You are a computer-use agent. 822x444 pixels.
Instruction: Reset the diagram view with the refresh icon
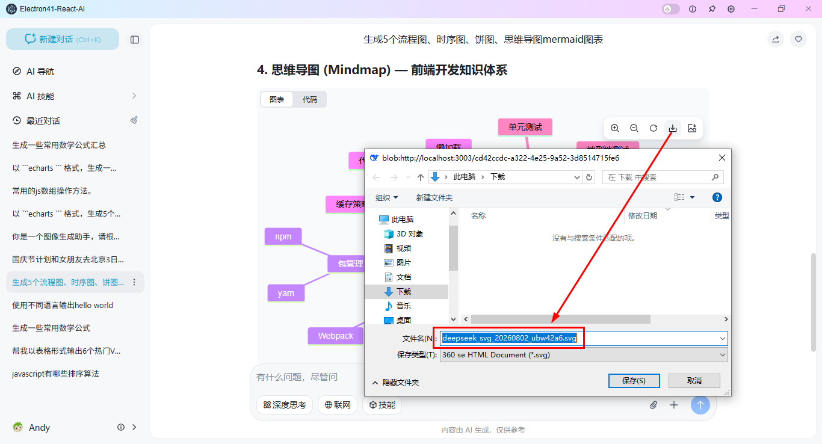click(x=654, y=128)
